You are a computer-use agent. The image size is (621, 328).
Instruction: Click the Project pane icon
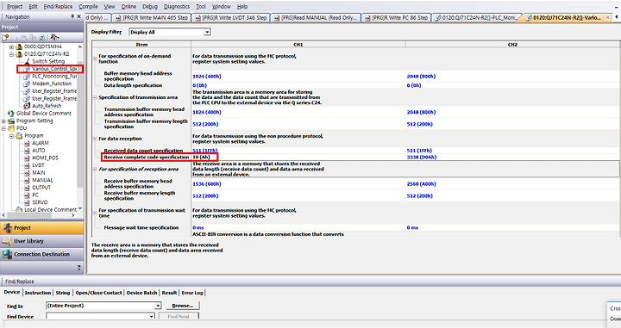7,228
